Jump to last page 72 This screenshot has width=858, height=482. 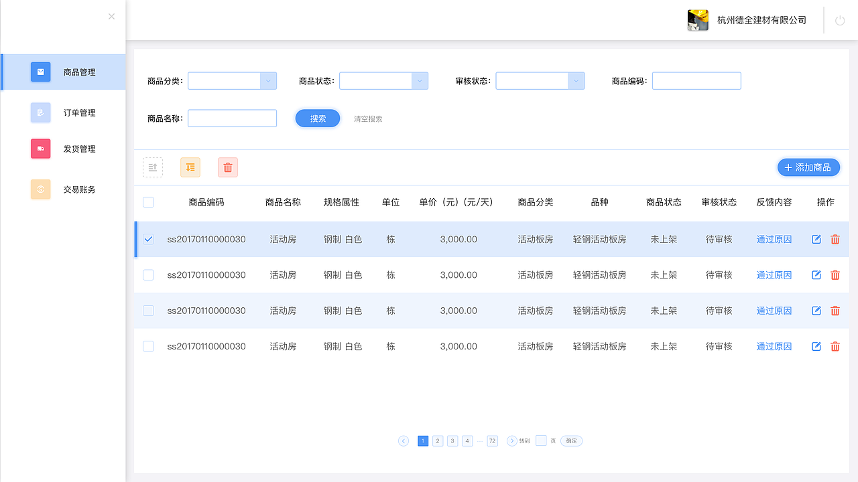pos(493,441)
